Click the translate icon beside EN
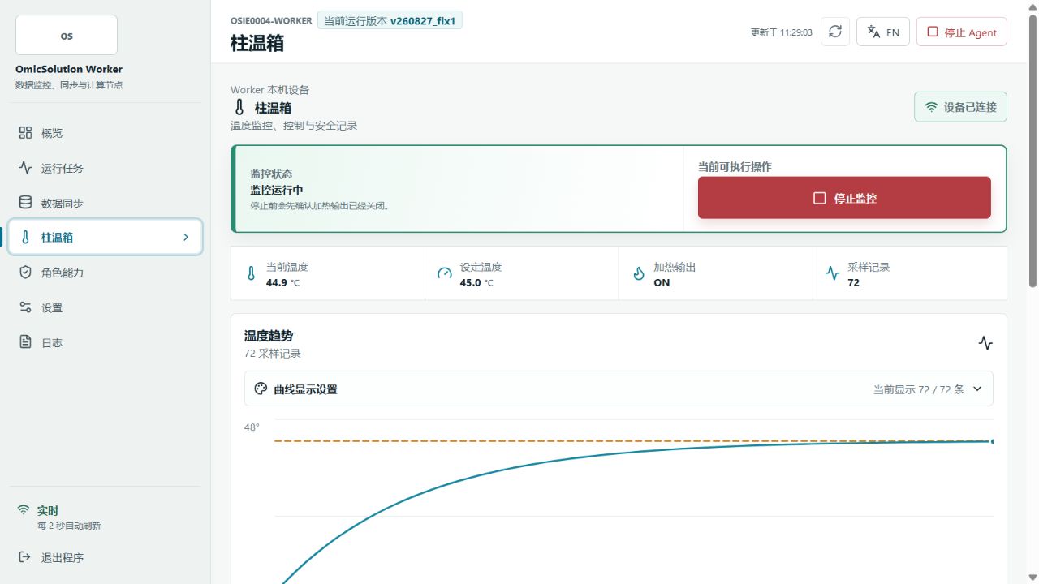The image size is (1039, 584). (873, 32)
